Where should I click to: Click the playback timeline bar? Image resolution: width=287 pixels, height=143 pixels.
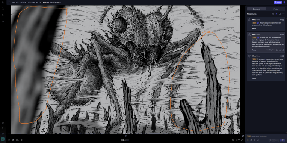[125, 134]
